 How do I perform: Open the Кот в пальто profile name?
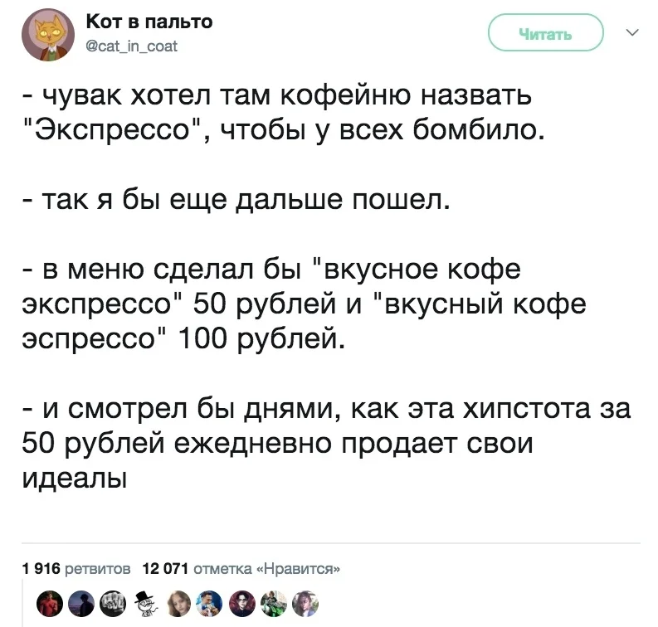(x=149, y=22)
